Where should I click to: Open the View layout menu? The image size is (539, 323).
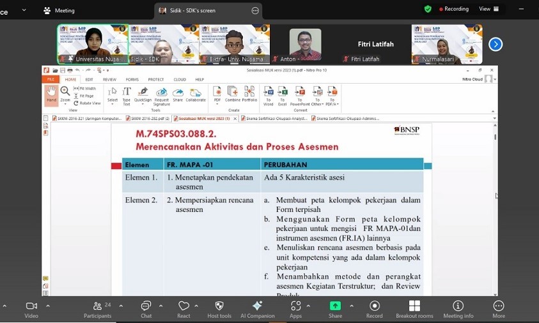click(x=489, y=9)
